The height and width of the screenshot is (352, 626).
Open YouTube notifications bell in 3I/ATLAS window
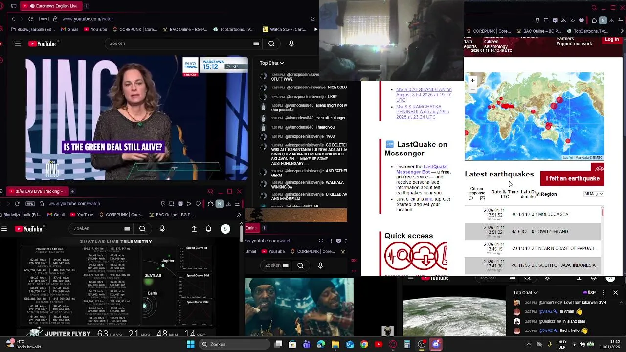click(x=208, y=228)
